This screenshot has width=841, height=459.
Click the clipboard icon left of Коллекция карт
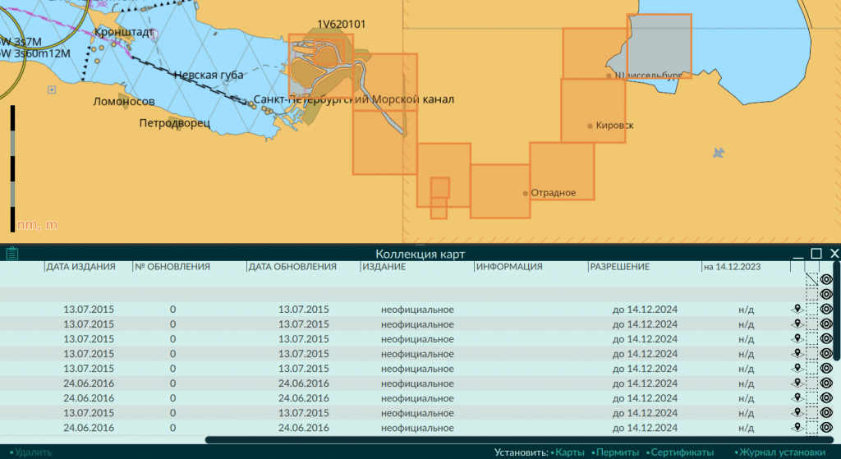point(11,254)
